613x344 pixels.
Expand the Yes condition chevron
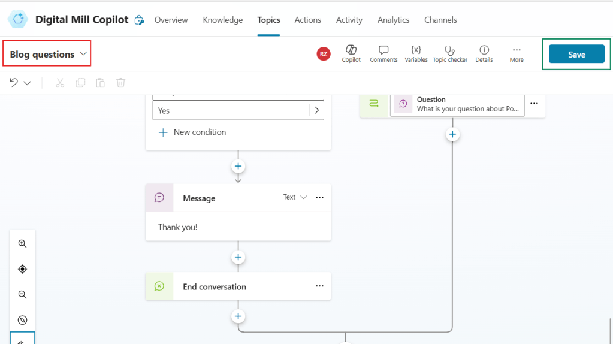[x=316, y=111]
